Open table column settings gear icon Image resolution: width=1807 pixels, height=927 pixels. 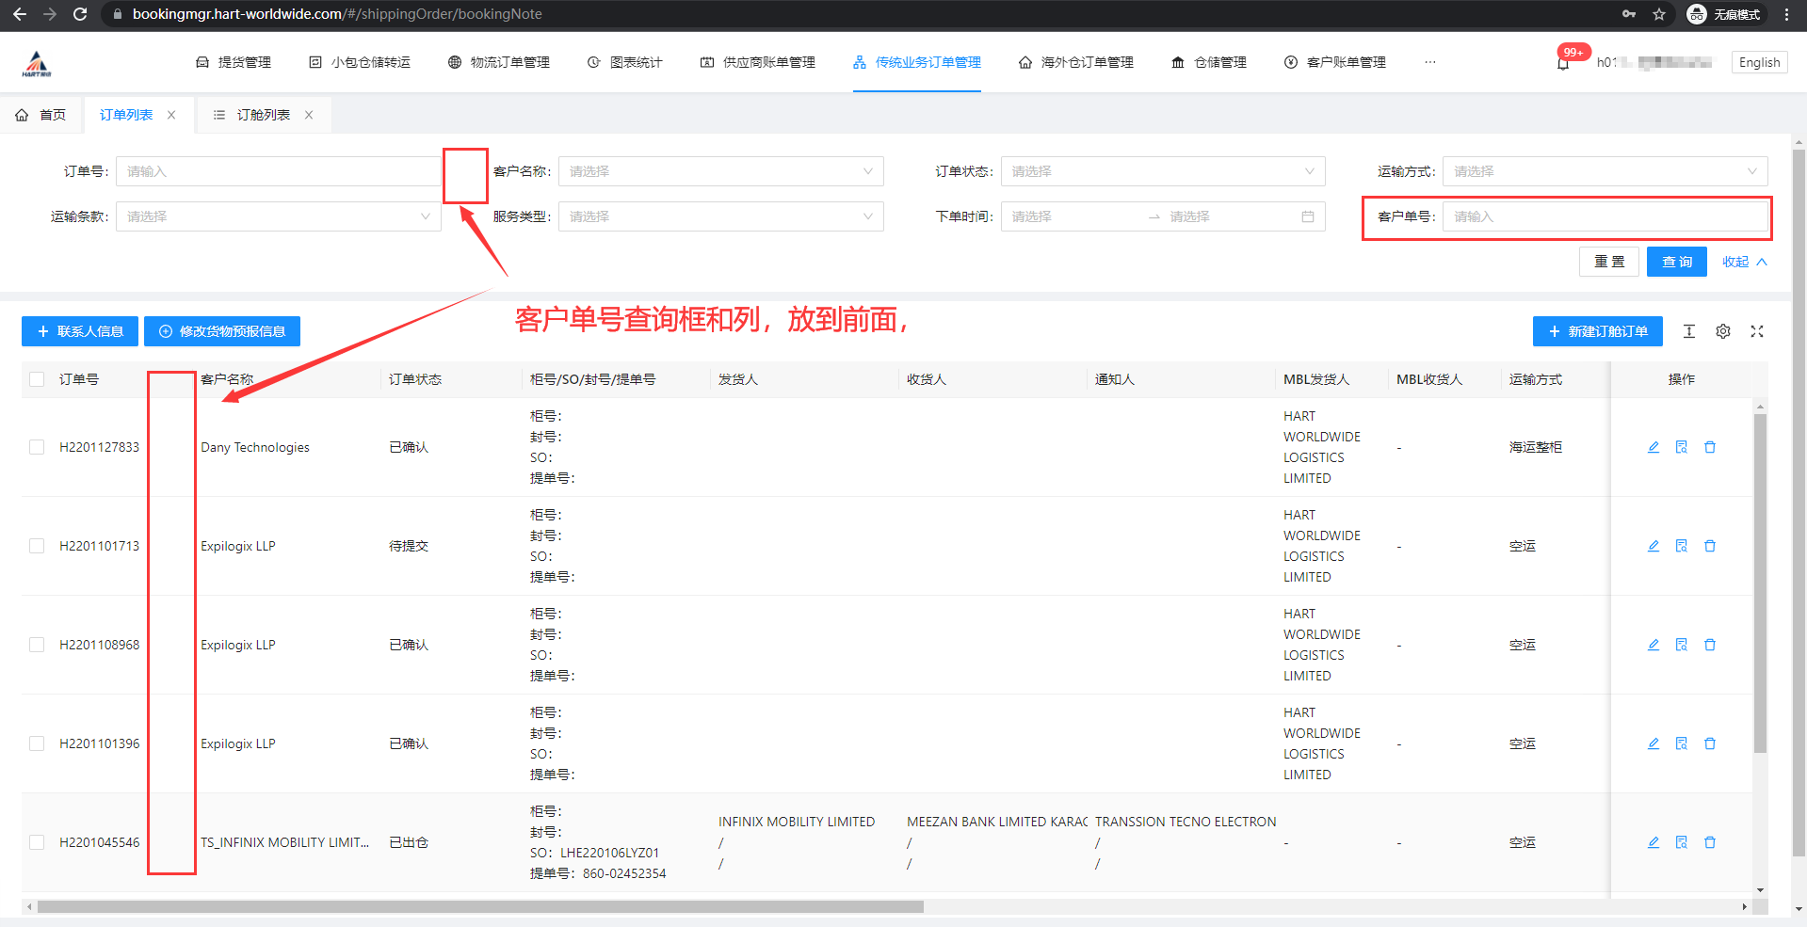(x=1723, y=331)
